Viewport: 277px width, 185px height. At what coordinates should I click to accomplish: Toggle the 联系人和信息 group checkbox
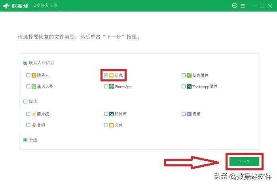click(x=25, y=63)
